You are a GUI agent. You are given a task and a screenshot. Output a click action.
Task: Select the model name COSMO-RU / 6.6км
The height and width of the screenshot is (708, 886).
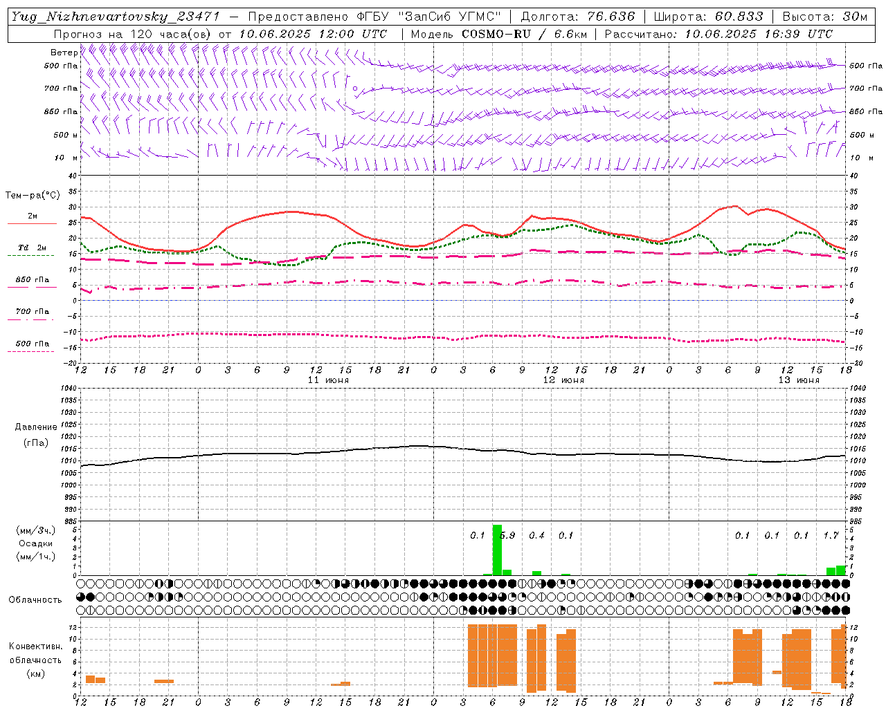(524, 34)
